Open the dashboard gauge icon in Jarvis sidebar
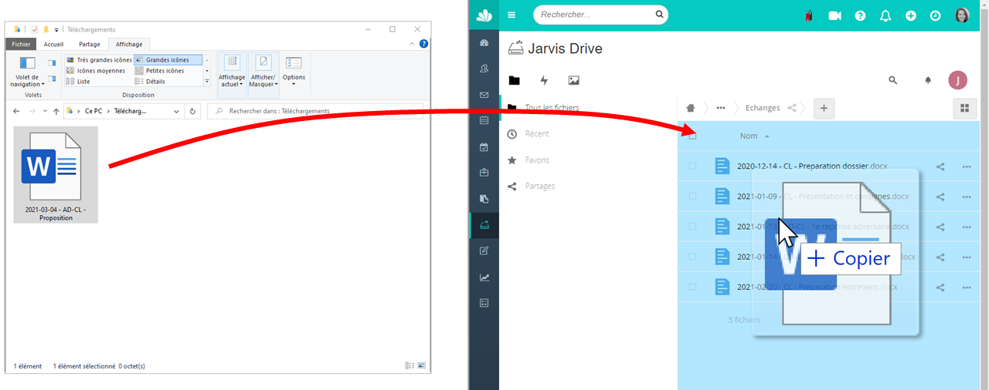989x390 pixels. click(484, 42)
